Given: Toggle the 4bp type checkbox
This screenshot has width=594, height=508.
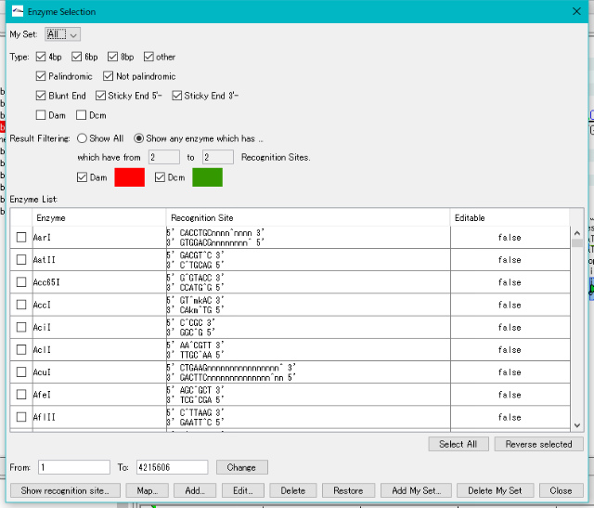Looking at the screenshot, I should pyautogui.click(x=41, y=57).
